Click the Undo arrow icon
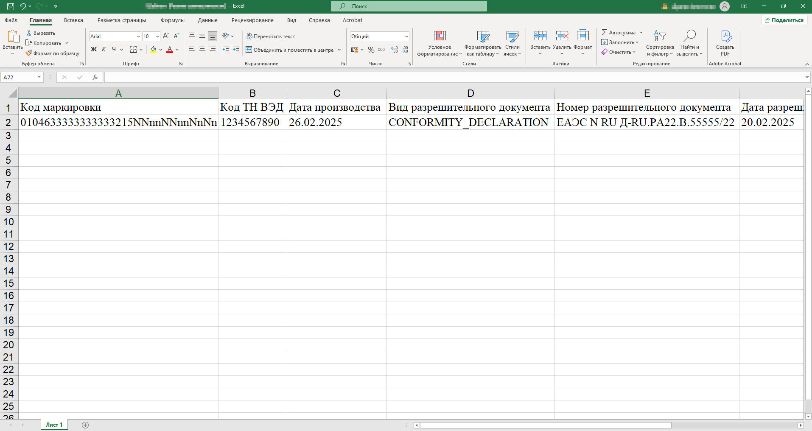This screenshot has width=812, height=431. tap(23, 6)
